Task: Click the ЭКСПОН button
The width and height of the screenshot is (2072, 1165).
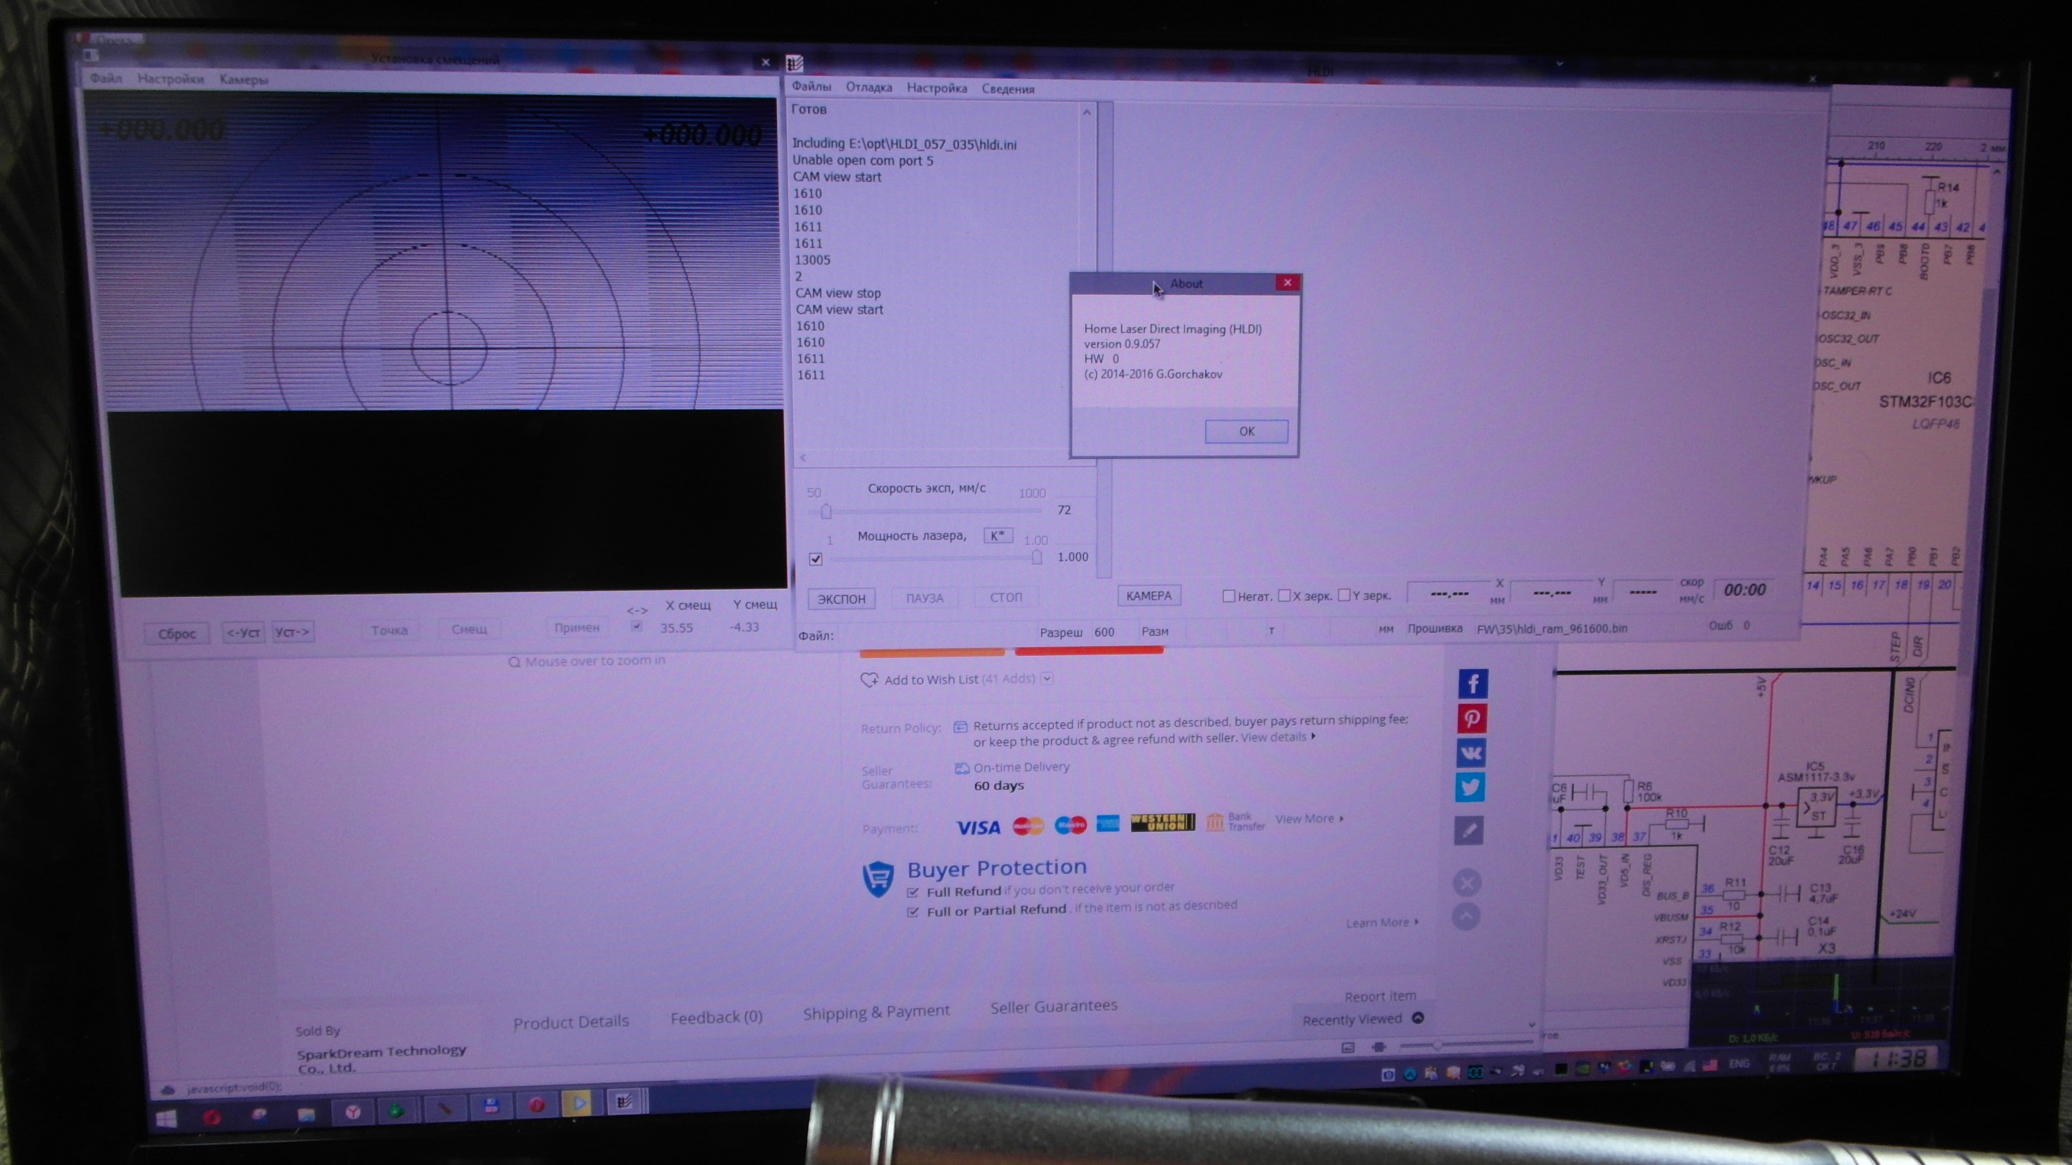Action: (x=841, y=598)
